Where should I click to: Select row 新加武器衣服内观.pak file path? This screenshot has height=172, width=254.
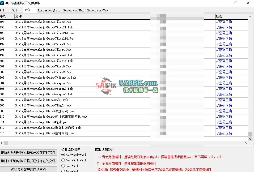click(51, 117)
